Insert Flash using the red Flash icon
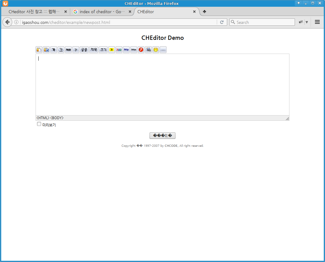 click(141, 50)
